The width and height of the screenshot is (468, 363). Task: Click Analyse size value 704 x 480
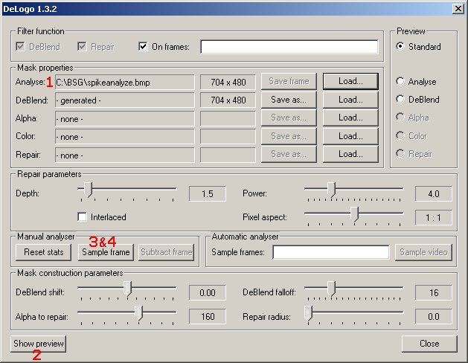coord(228,82)
